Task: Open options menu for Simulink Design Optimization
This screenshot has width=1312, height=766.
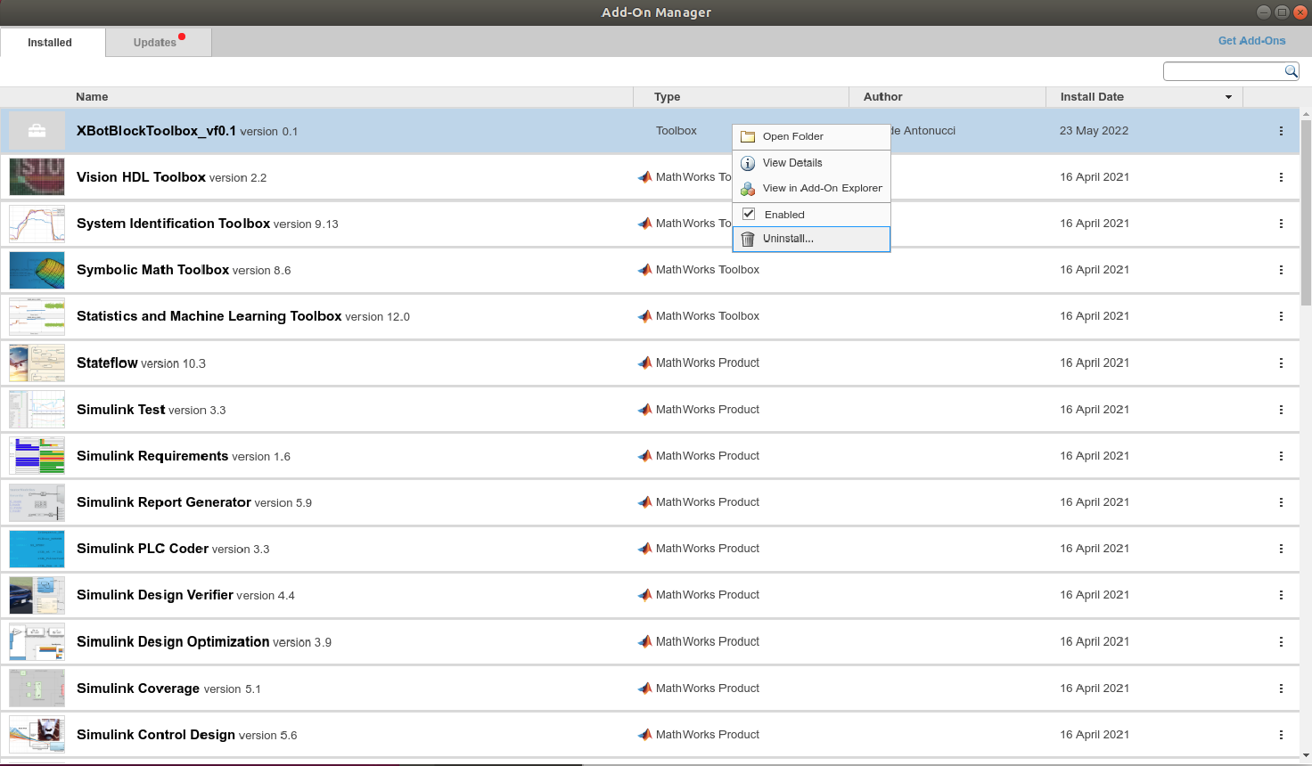Action: click(x=1281, y=642)
